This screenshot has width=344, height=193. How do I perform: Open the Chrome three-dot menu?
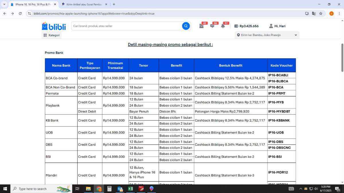[x=339, y=13]
